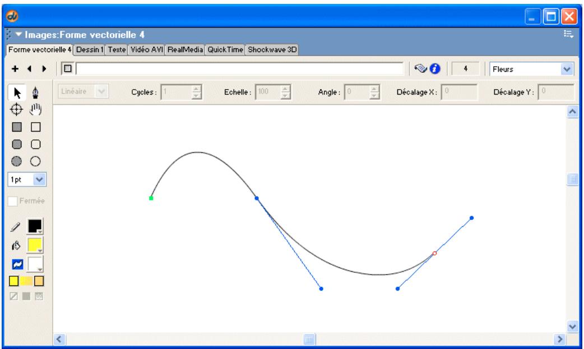Click the pencil stroke color icon
This screenshot has width=584, height=349.
tap(16, 226)
